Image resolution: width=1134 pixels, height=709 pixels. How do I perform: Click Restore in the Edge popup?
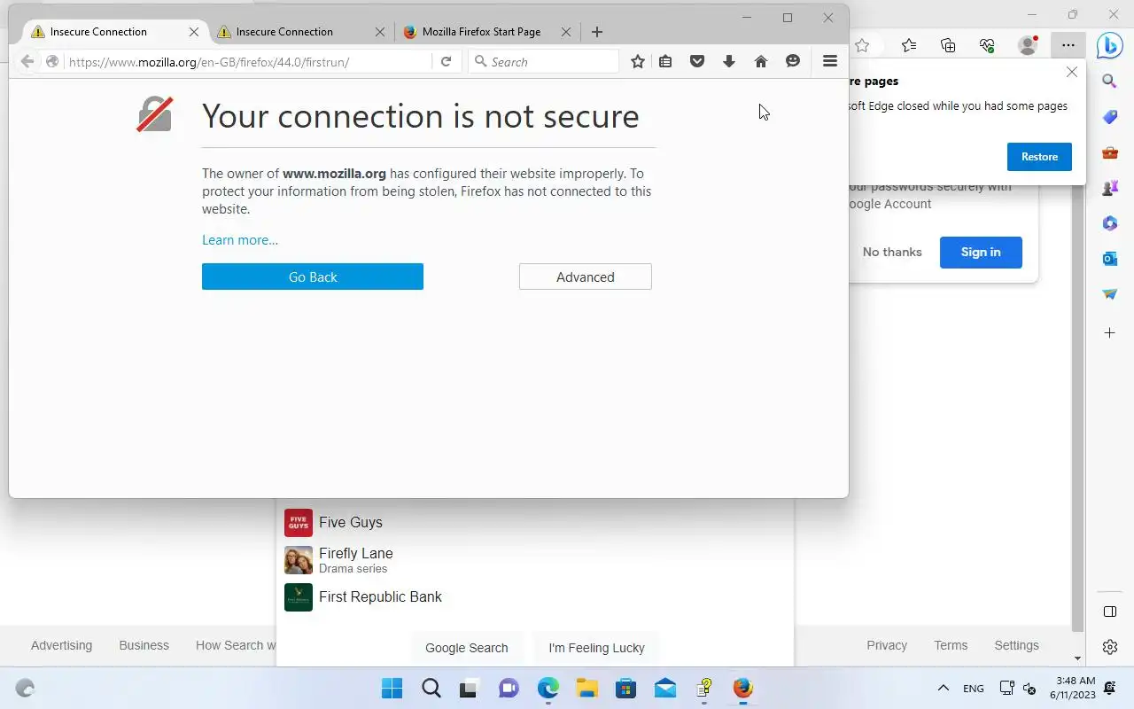pos(1039,157)
